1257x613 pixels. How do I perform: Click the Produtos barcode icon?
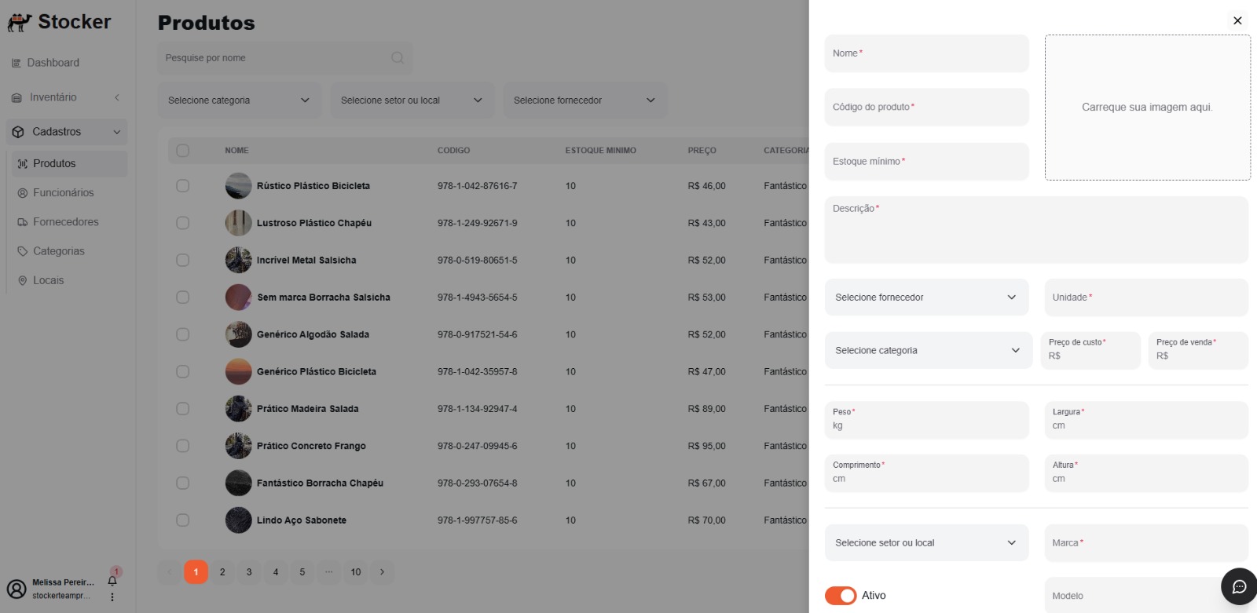[x=23, y=163]
